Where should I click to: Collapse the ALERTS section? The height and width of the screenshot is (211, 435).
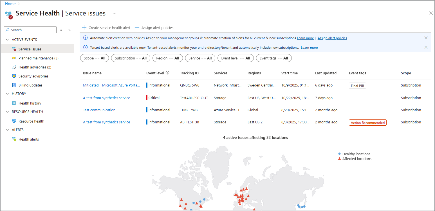pos(7,130)
